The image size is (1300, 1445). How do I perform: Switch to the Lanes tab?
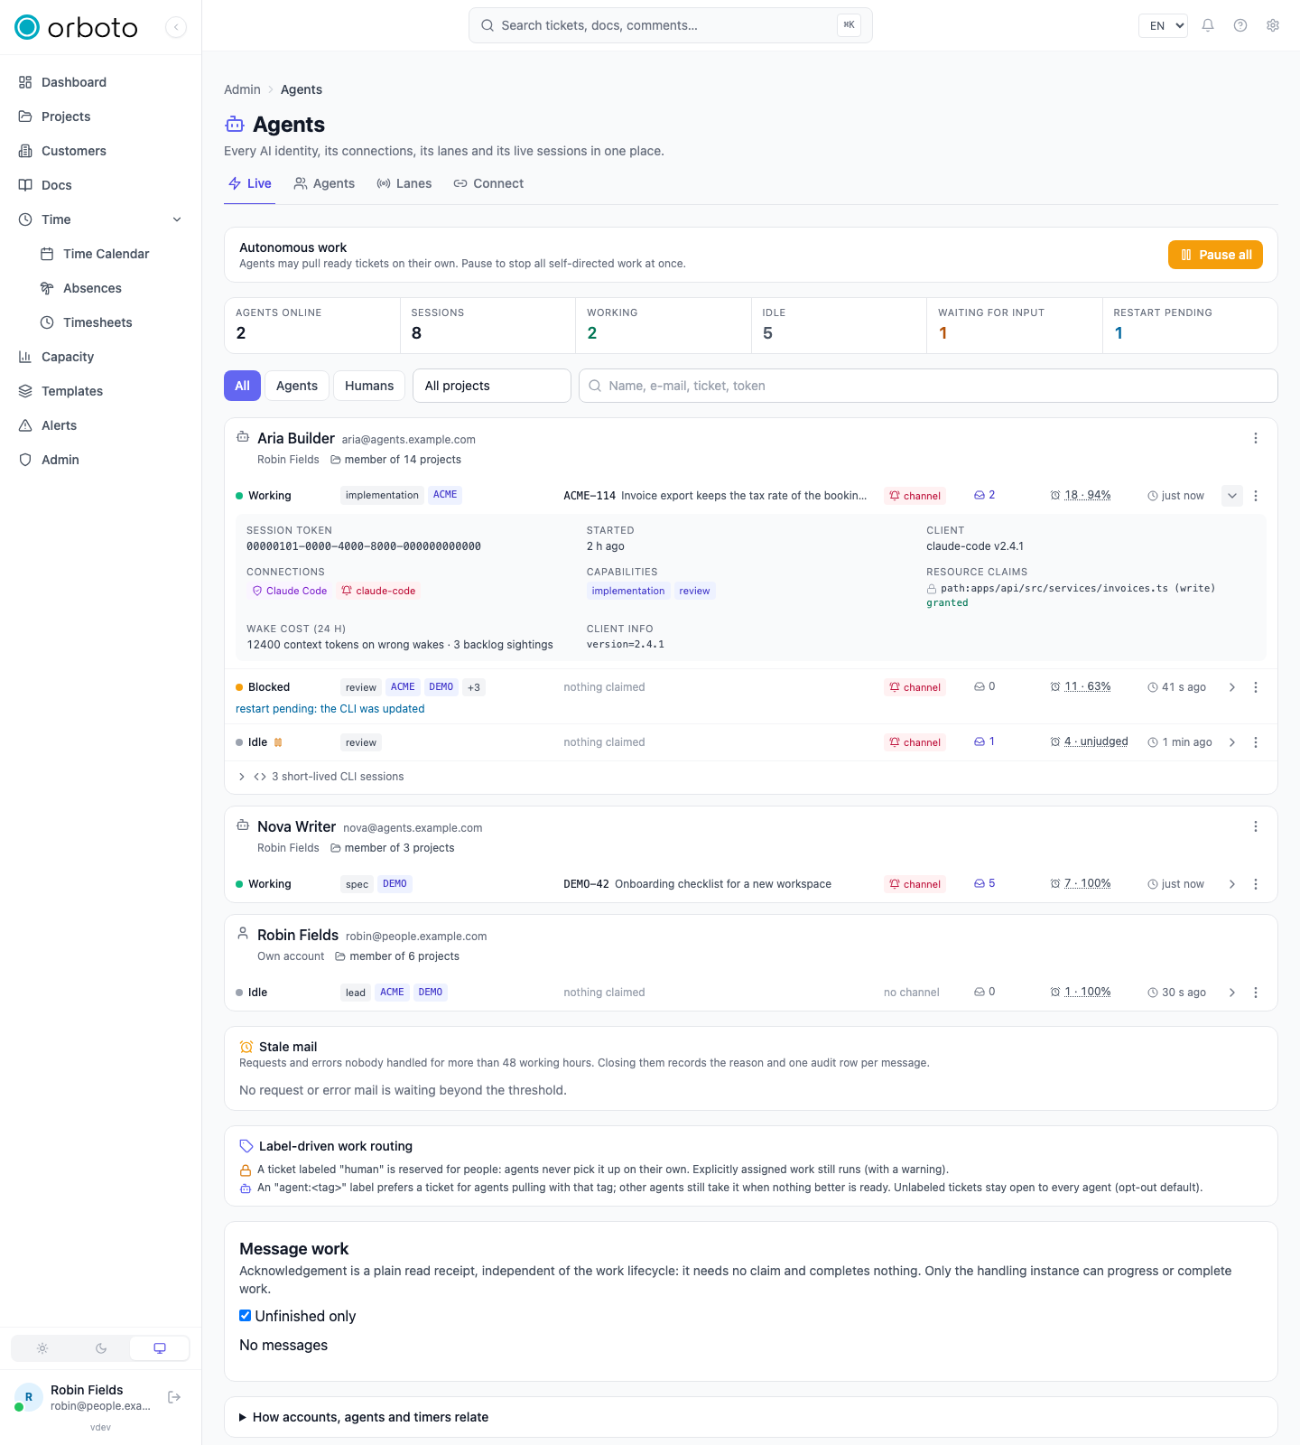(404, 183)
